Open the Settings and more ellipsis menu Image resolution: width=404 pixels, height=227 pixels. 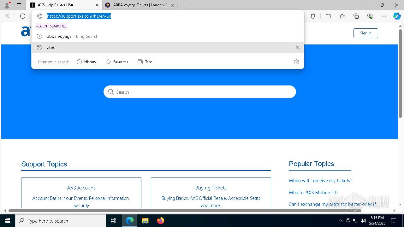tap(384, 16)
